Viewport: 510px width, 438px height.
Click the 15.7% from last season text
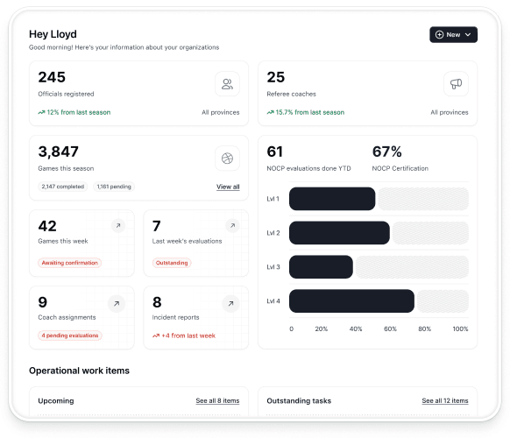point(310,112)
